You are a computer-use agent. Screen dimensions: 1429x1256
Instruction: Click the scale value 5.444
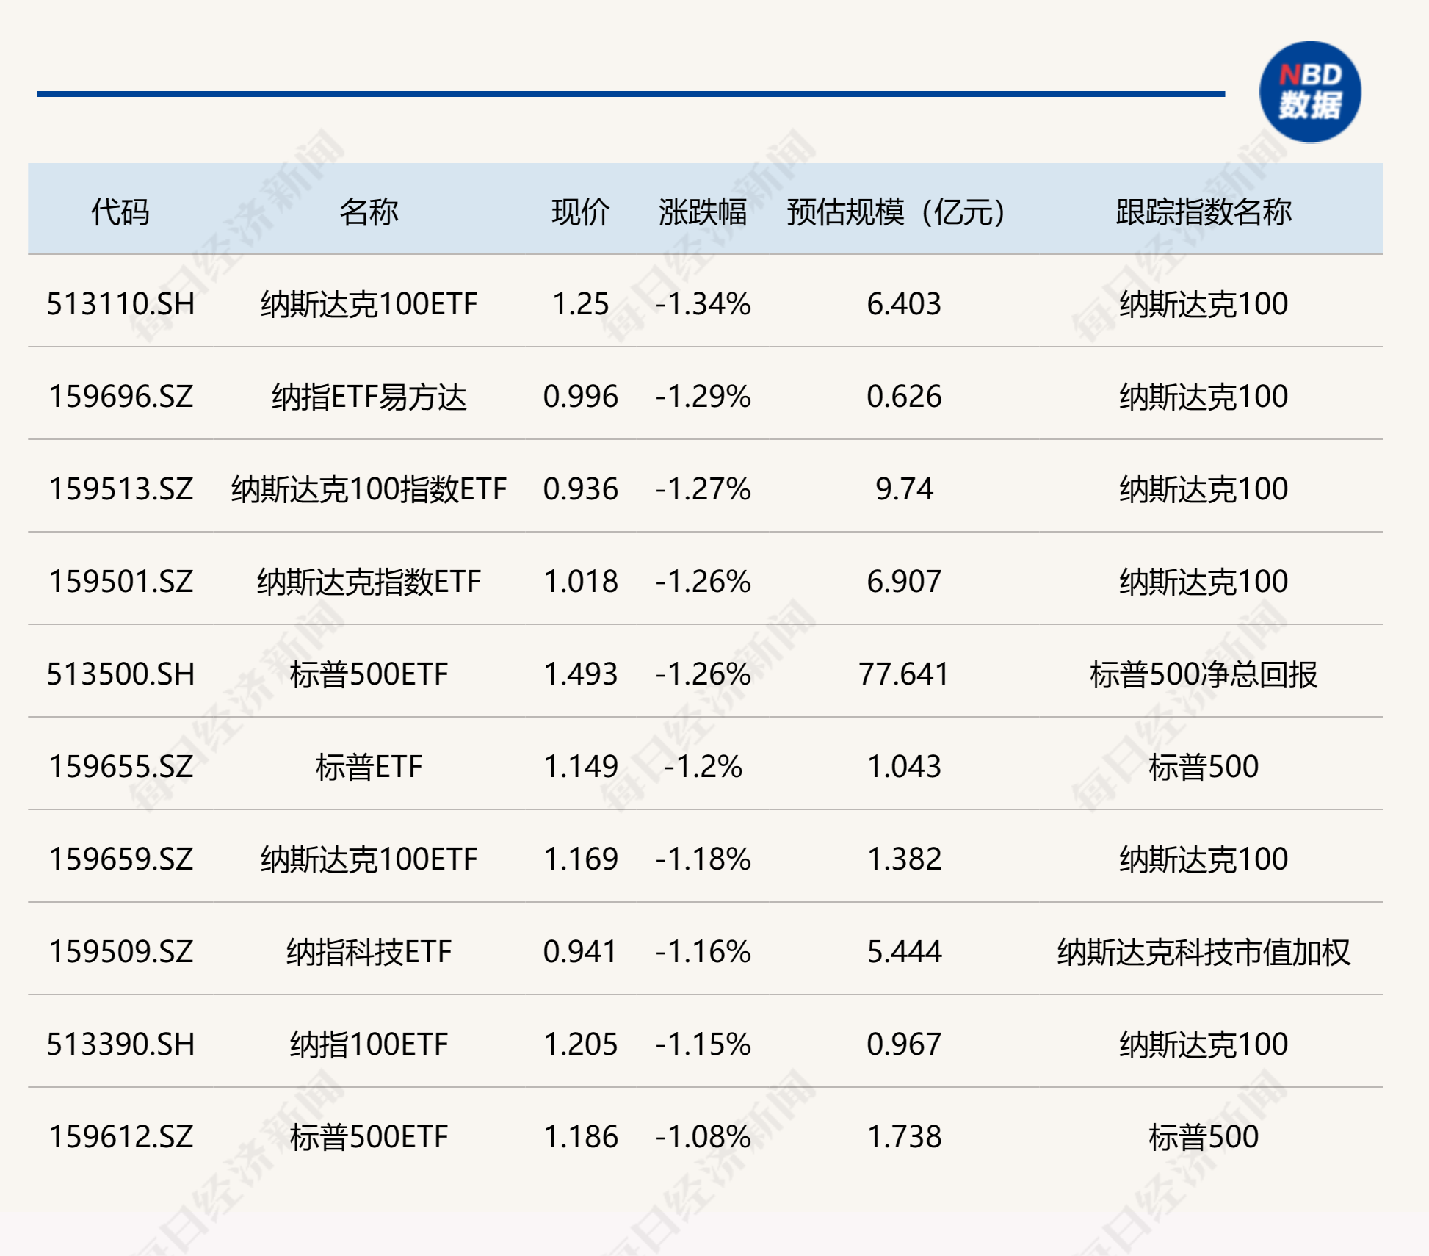click(904, 952)
